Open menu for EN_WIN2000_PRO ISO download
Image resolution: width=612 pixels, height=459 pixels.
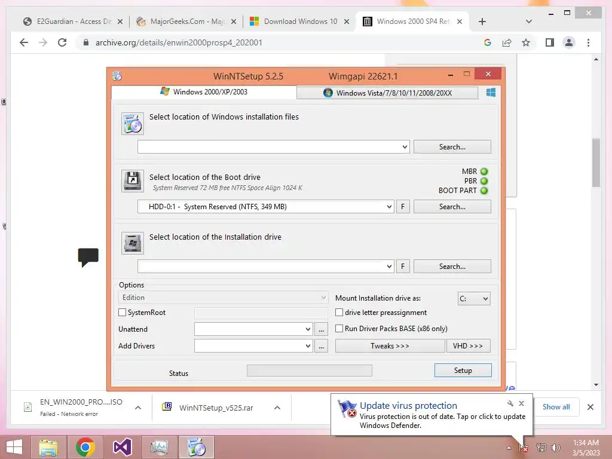tap(138, 408)
